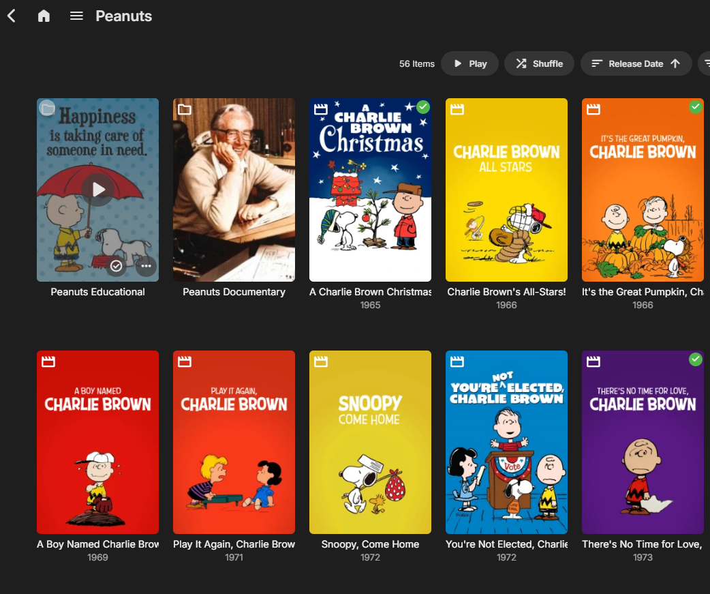Viewport: 710px width, 594px height.
Task: Shuffle the Peanuts collection
Action: click(x=539, y=63)
